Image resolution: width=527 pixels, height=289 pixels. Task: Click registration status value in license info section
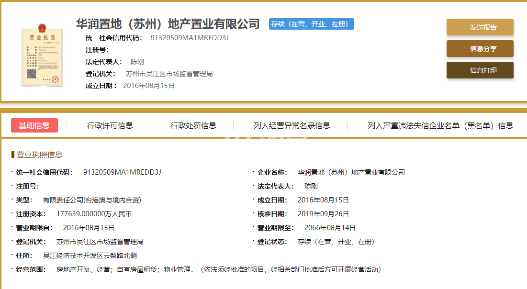point(336,242)
